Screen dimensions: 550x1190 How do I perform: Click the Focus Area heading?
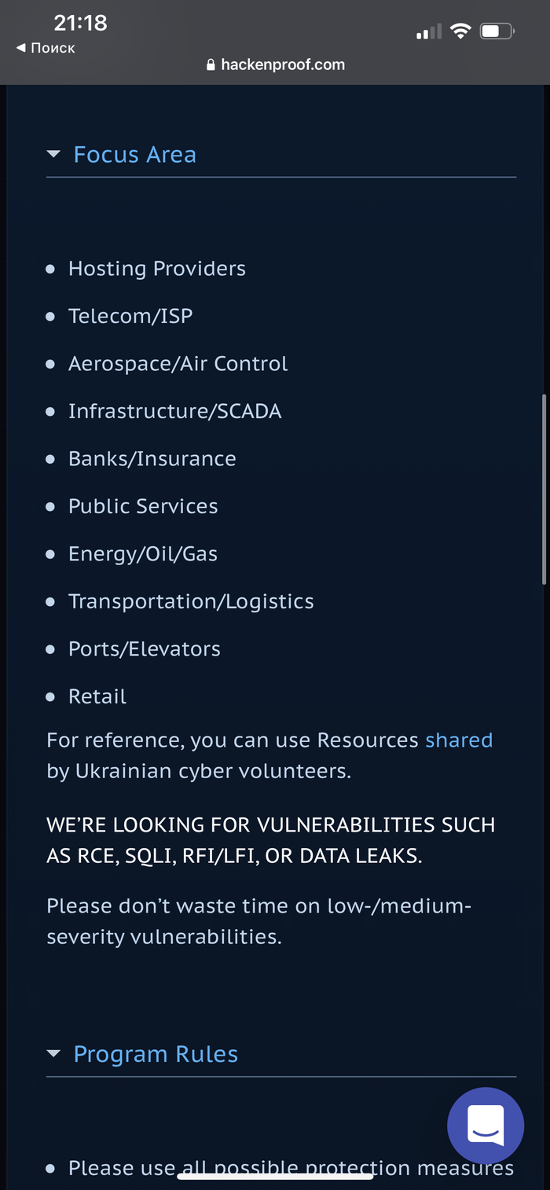click(134, 154)
